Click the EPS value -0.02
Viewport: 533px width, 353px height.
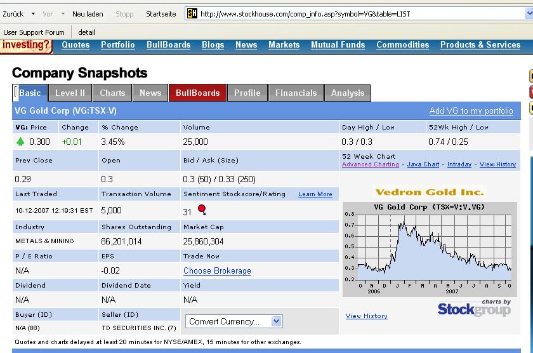click(x=110, y=270)
